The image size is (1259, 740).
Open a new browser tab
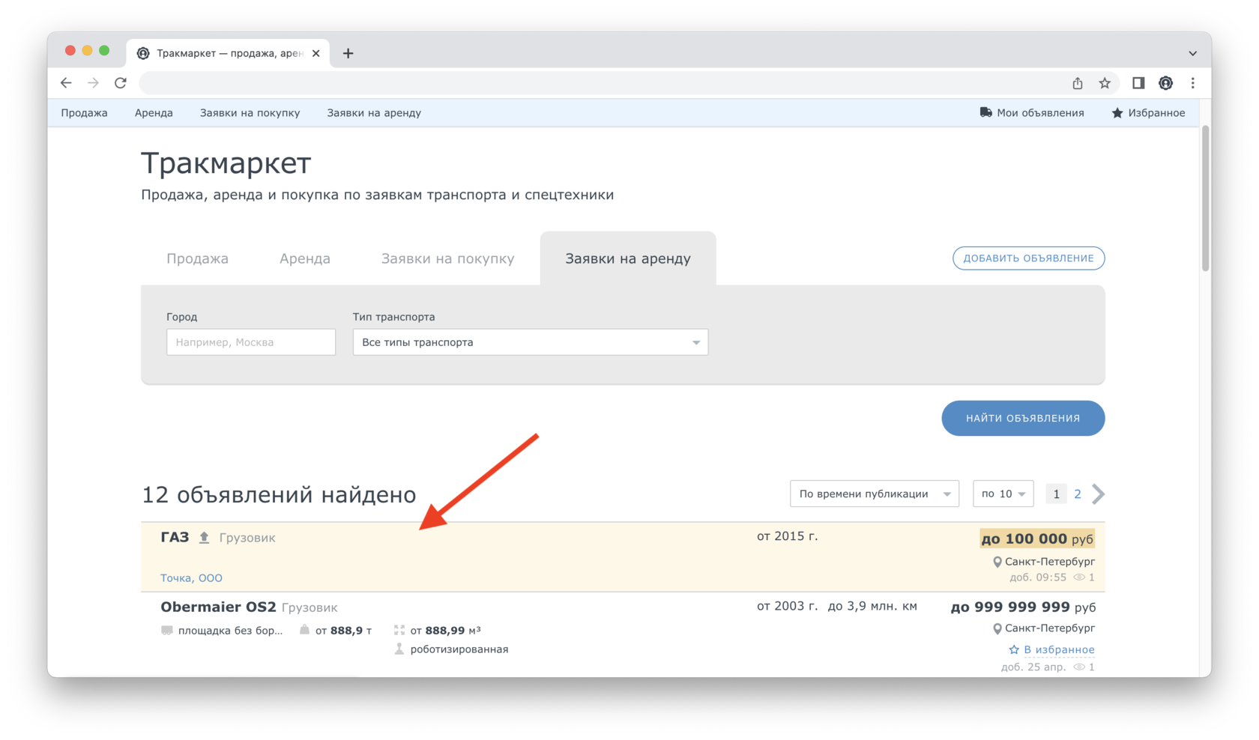pos(348,53)
